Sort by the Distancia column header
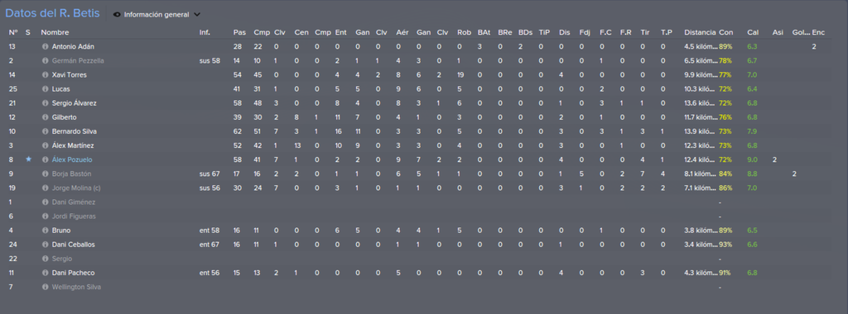Screen dimensions: 848x314 [700, 32]
